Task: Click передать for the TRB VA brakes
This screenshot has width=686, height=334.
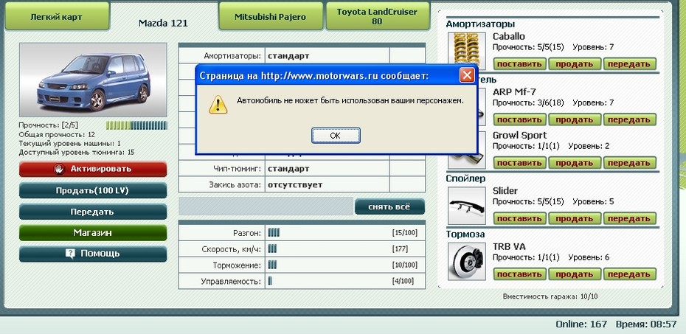Action: tap(629, 274)
